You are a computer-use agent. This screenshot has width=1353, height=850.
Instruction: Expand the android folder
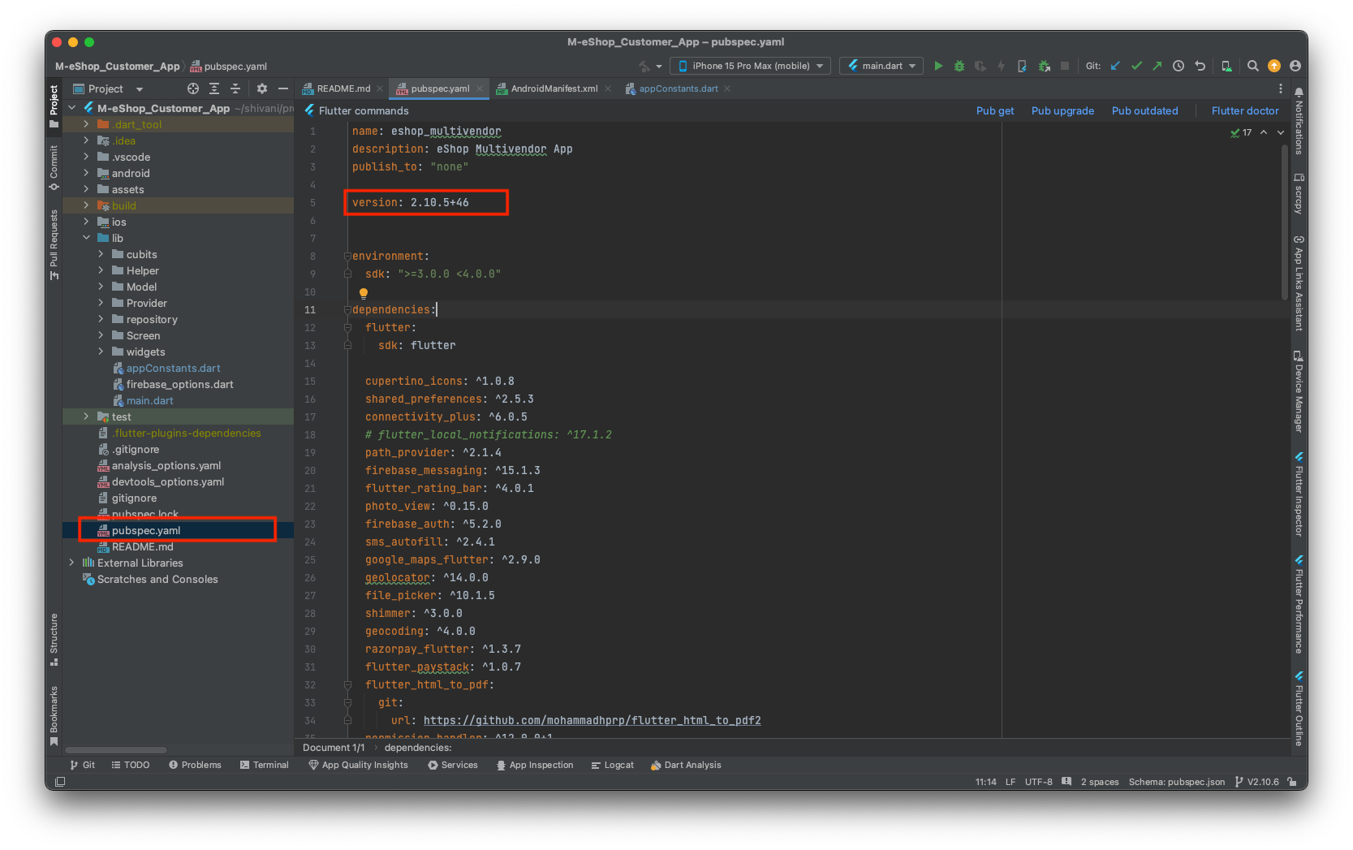tap(86, 173)
